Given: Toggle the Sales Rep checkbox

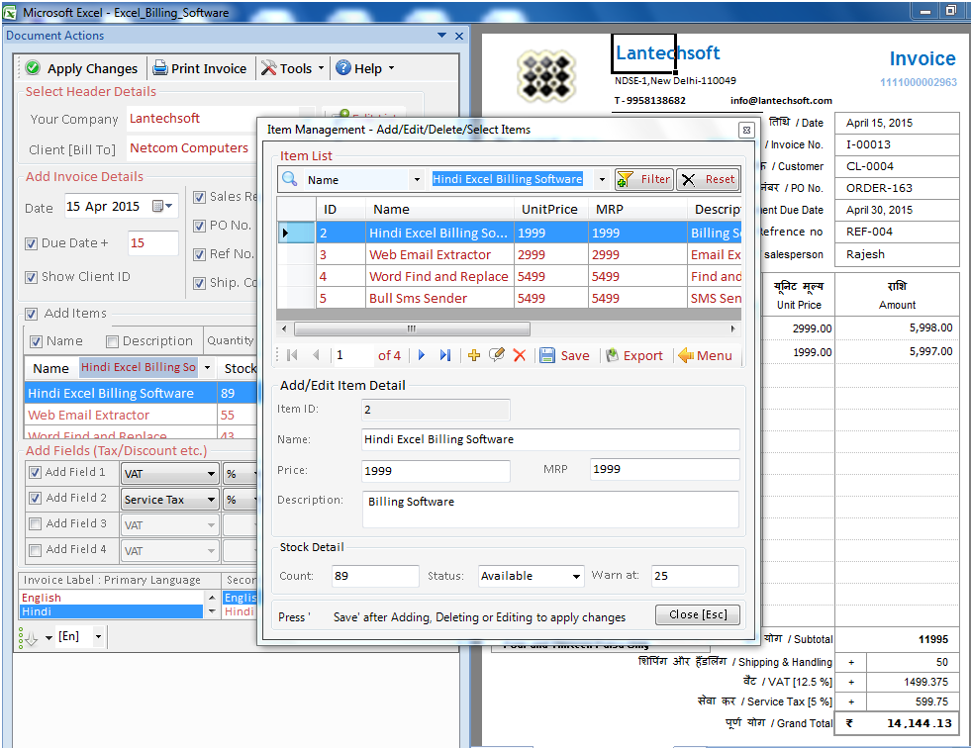Looking at the screenshot, I should tap(199, 197).
